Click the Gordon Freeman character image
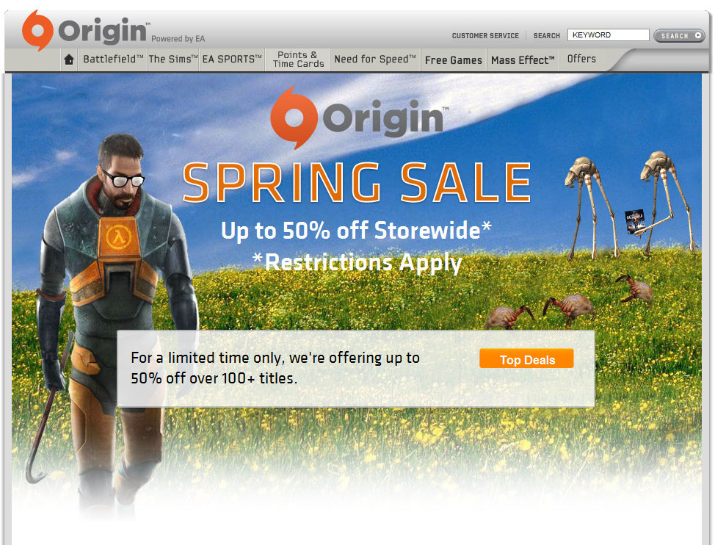 point(114,320)
